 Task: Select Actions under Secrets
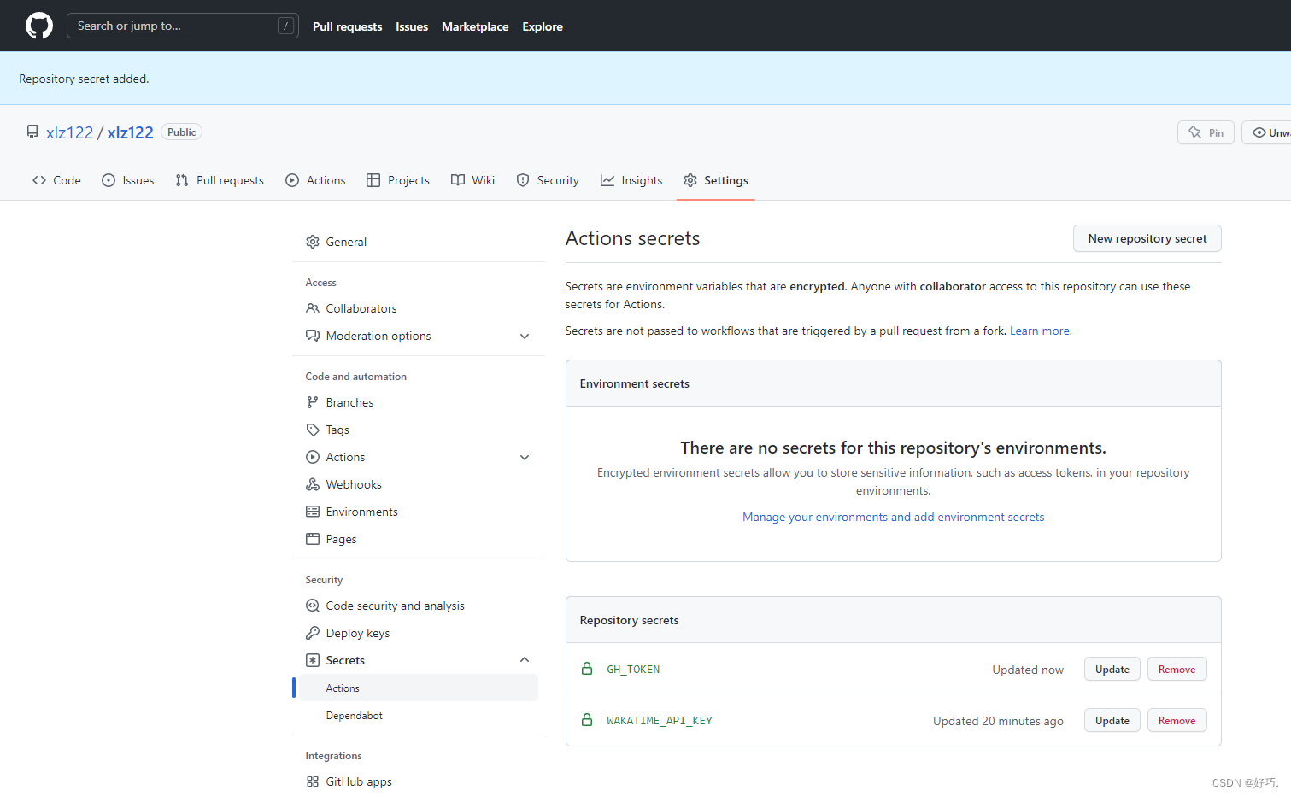coord(419,688)
